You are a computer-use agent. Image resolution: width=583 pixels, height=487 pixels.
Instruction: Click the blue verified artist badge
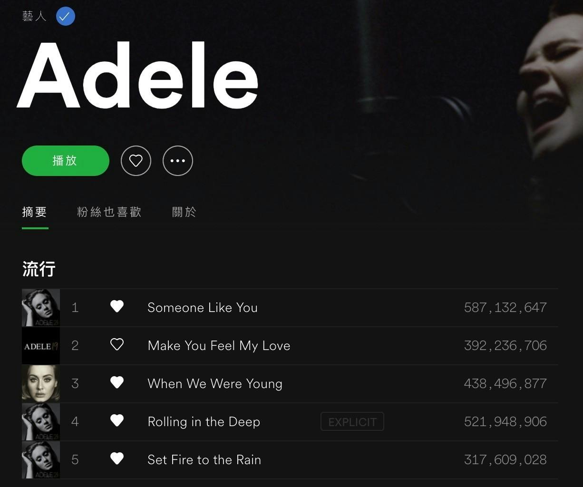tap(66, 16)
